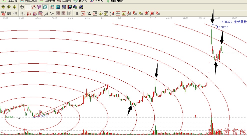
Task: Click the 02-27 date on time axis
Action: tap(153, 18)
